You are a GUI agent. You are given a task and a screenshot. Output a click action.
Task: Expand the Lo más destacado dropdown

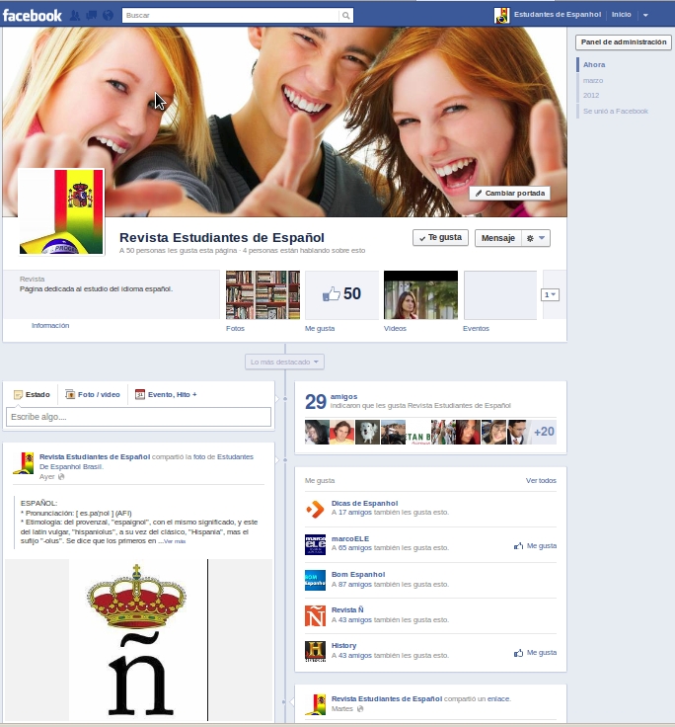(285, 363)
